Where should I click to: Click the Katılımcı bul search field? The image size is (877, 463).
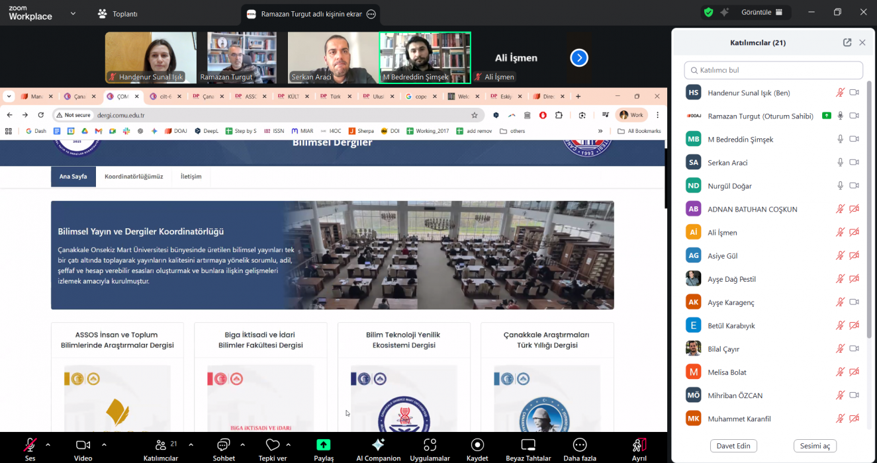tap(774, 70)
